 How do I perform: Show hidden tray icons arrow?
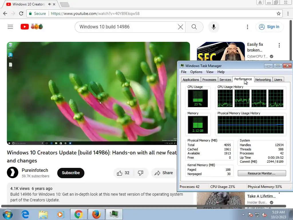click(243, 215)
